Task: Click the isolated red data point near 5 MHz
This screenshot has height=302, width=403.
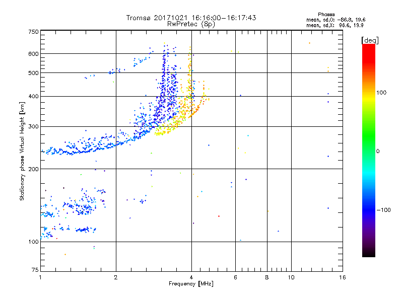Action: tap(219, 216)
